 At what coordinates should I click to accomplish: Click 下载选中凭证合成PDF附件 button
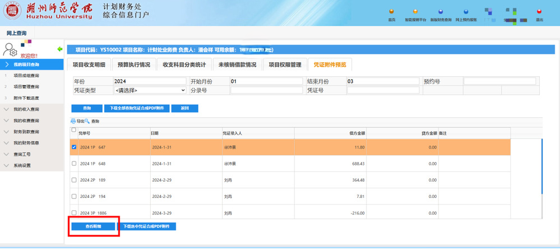tap(146, 226)
